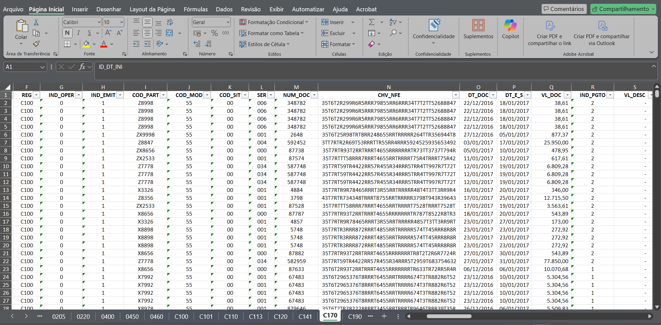Switch to the Fórmulas ribbon tab
The width and height of the screenshot is (661, 325).
196,9
